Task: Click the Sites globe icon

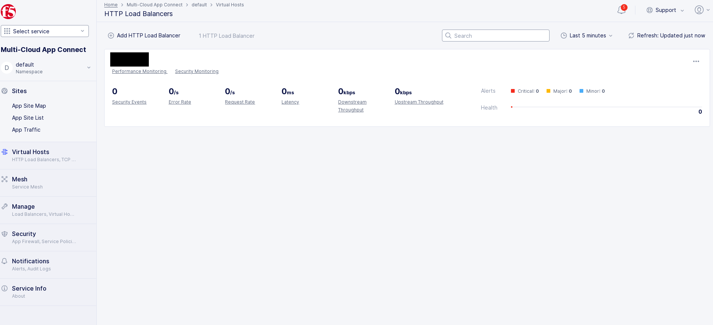Action: pyautogui.click(x=4, y=91)
